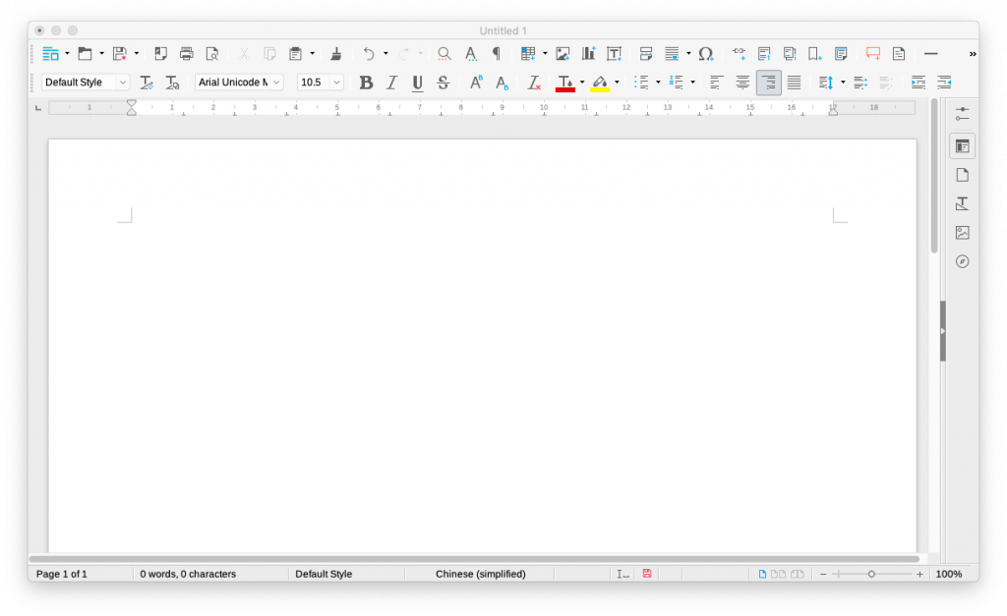Open the Undo history dropdown arrow
The height and width of the screenshot is (616, 1007).
click(x=385, y=54)
